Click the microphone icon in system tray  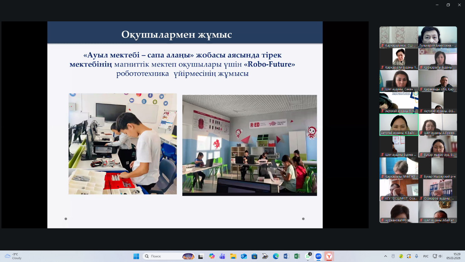[416, 256]
